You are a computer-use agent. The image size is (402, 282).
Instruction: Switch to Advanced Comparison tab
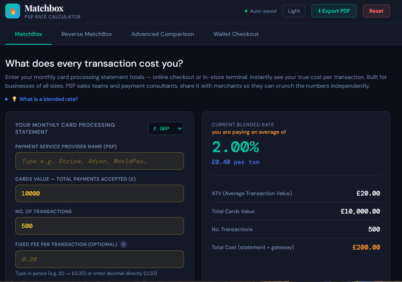coord(162,34)
